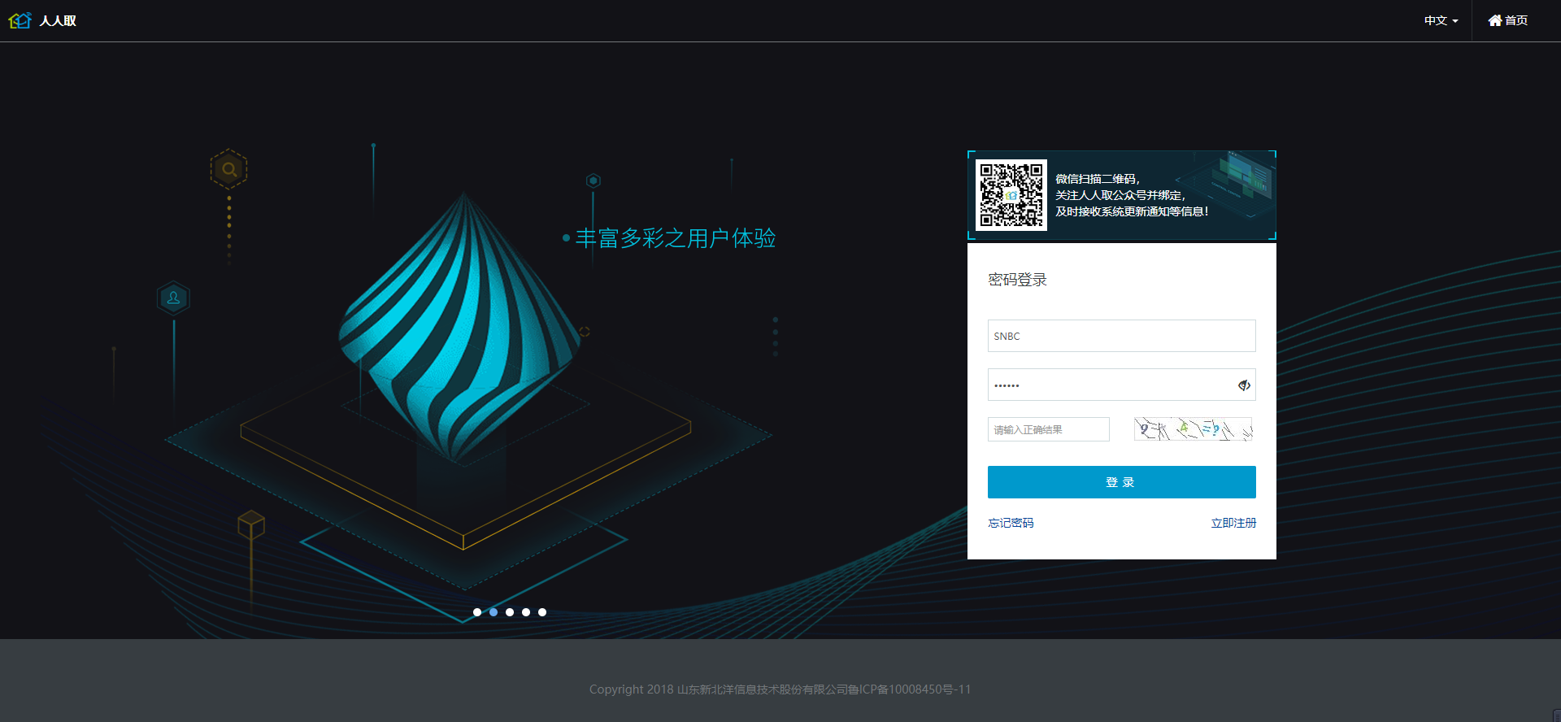Screen dimensions: 1561x722
Task: Click the 人人取 house logo icon
Action: [x=20, y=20]
